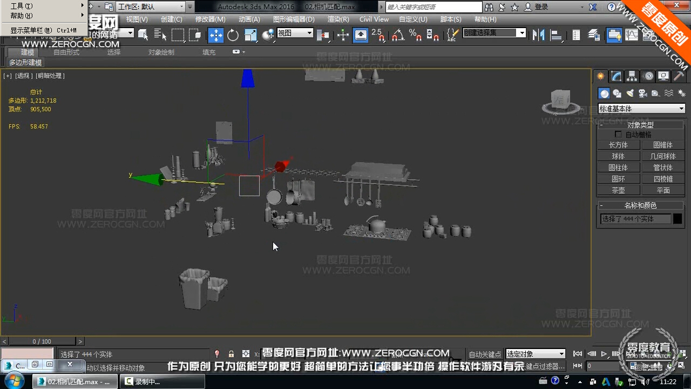691x389 pixels.
Task: Toggle Keyboard Shortcut Override
Action: pos(361,35)
